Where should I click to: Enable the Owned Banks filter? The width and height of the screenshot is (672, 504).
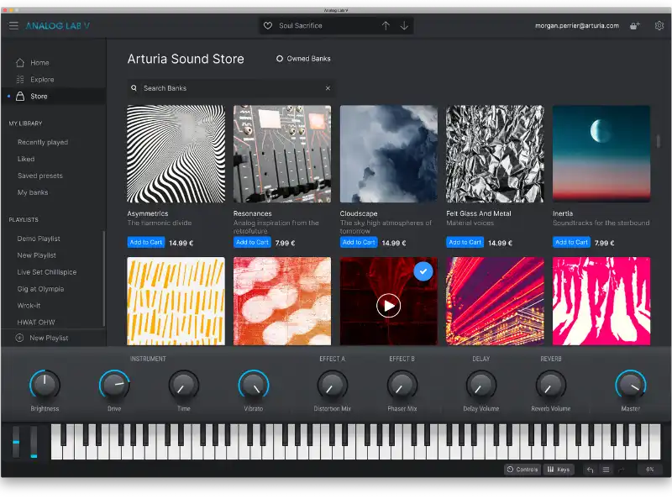pos(280,59)
